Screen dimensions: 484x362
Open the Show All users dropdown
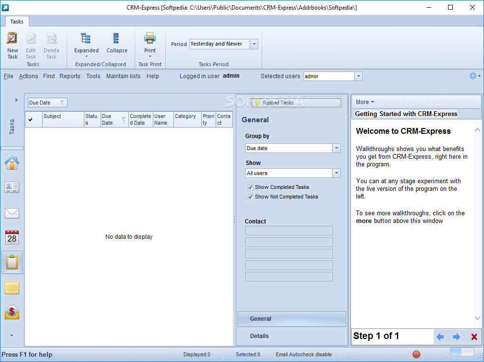tap(336, 173)
